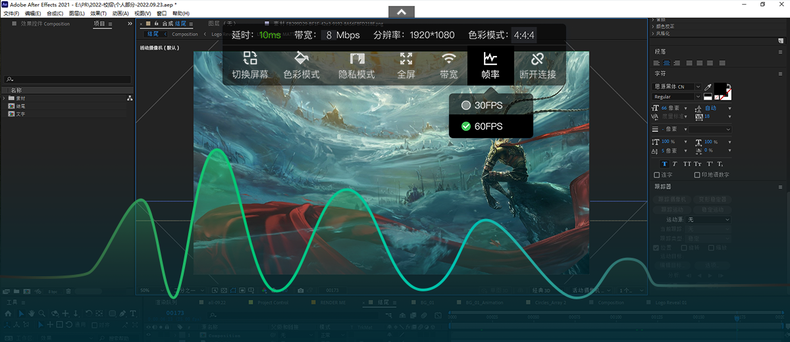
Task: Expand hidden panel tabs double chevron
Action: (130, 24)
